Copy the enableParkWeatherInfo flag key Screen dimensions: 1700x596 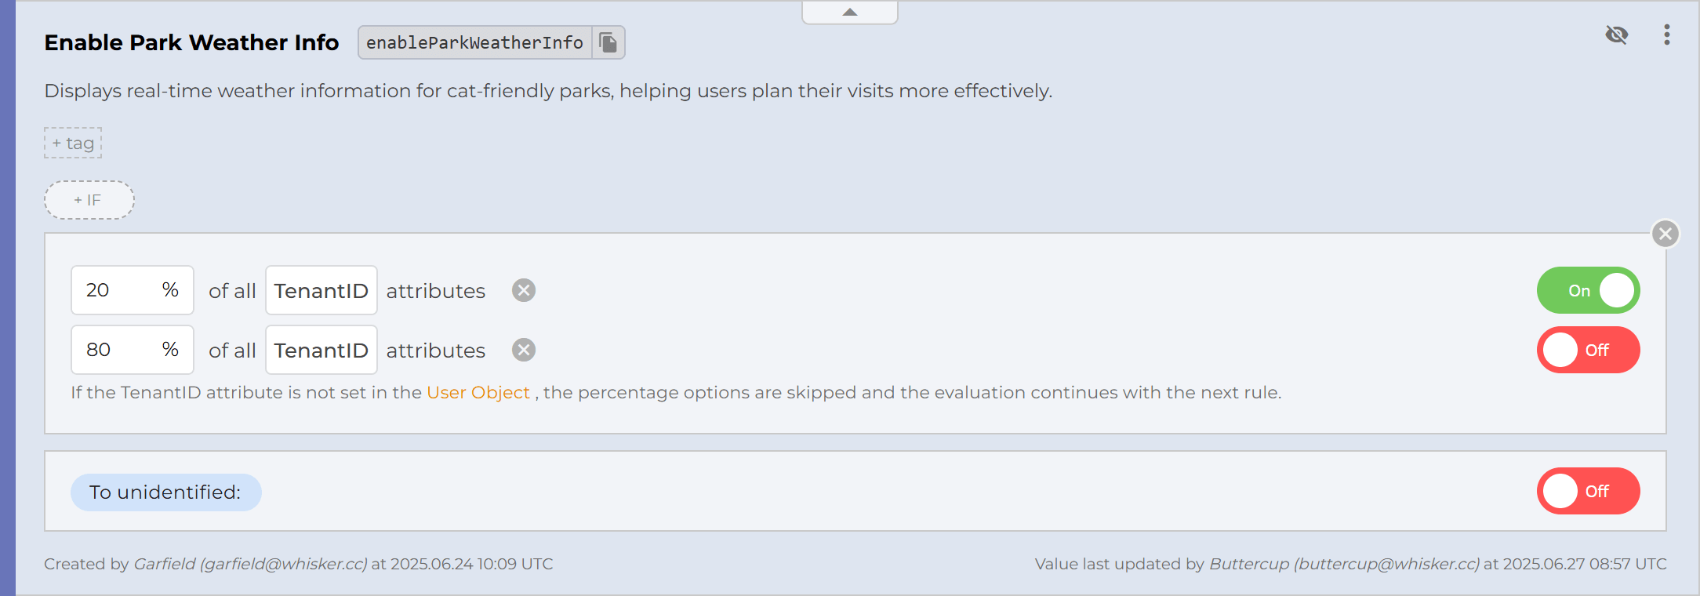608,42
